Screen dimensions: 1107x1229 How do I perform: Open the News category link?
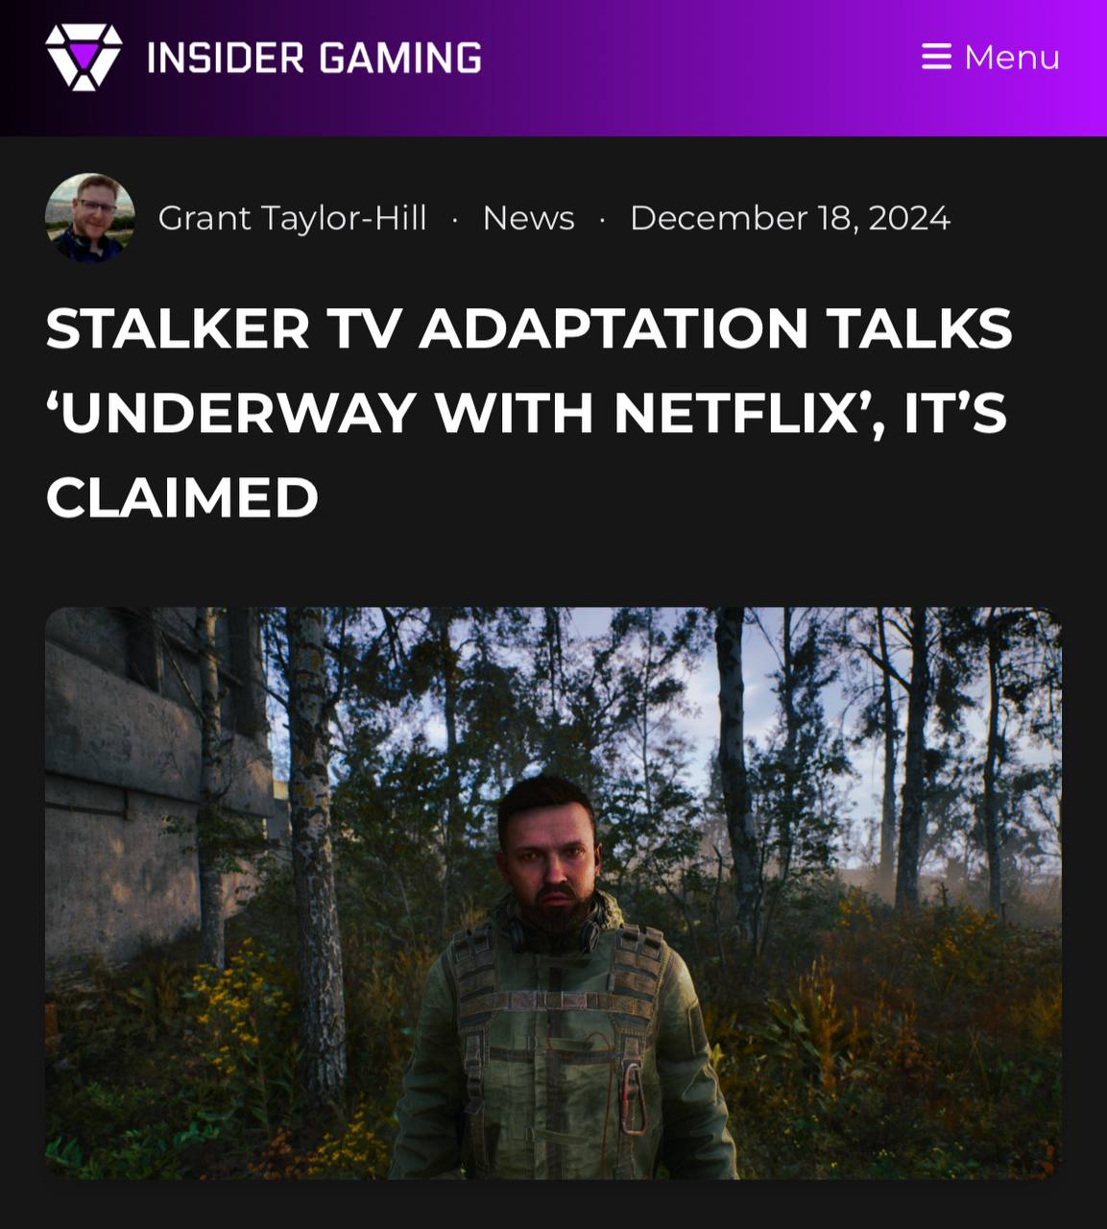(x=528, y=218)
